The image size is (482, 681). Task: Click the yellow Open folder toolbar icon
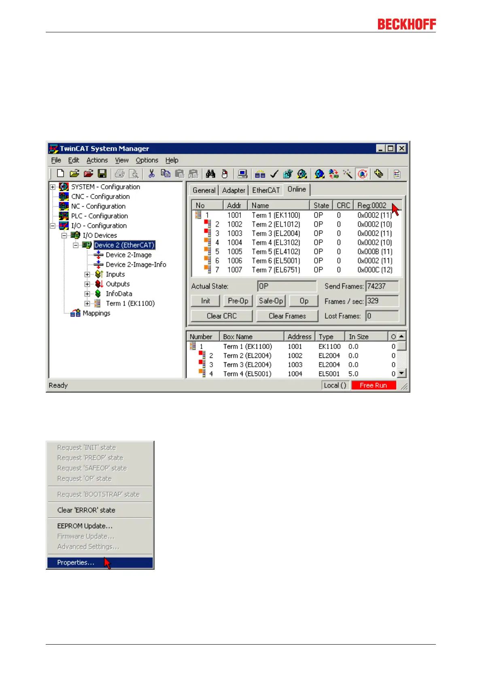click(74, 173)
